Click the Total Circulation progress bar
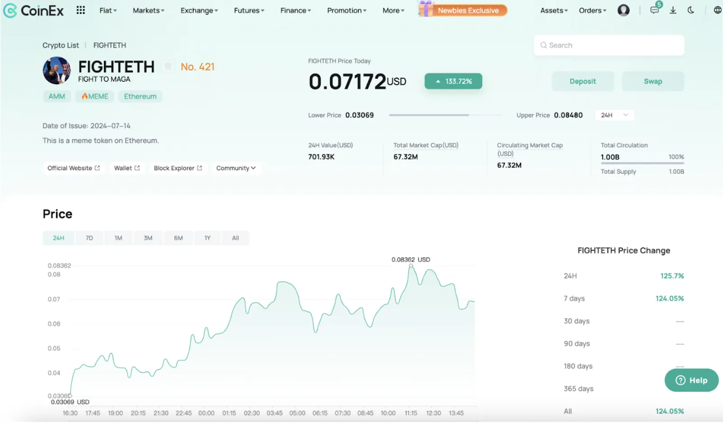 [x=642, y=163]
